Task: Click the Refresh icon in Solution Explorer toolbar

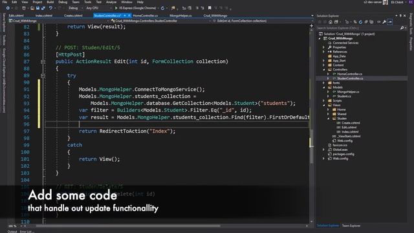Action: [360, 22]
